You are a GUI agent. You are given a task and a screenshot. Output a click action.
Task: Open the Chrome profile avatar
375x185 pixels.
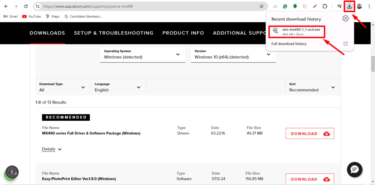point(359,7)
